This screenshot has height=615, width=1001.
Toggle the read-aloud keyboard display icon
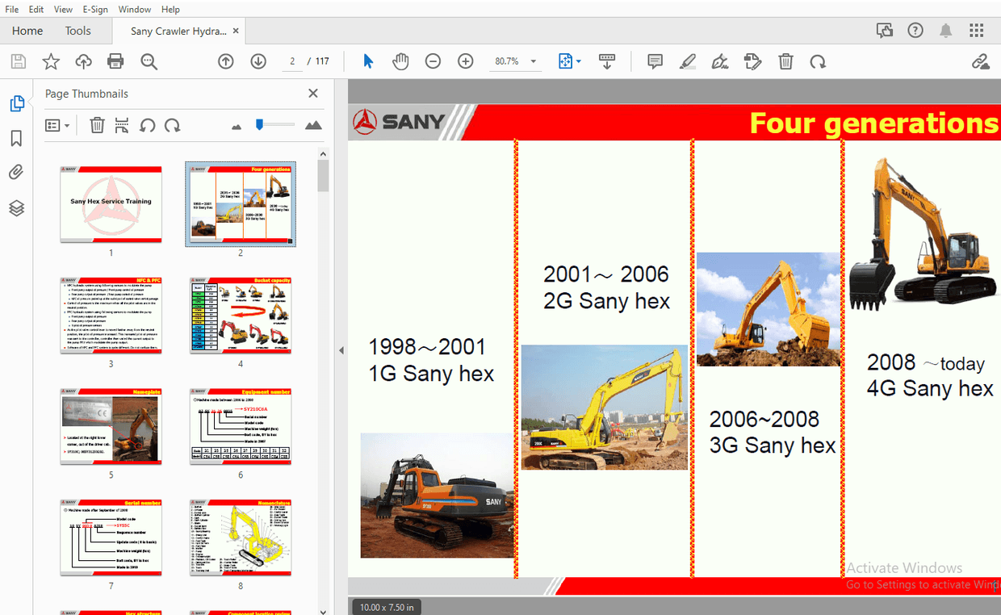pos(607,61)
